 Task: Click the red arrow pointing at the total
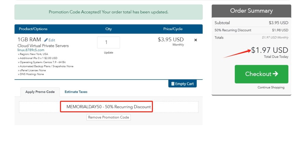click(237, 54)
